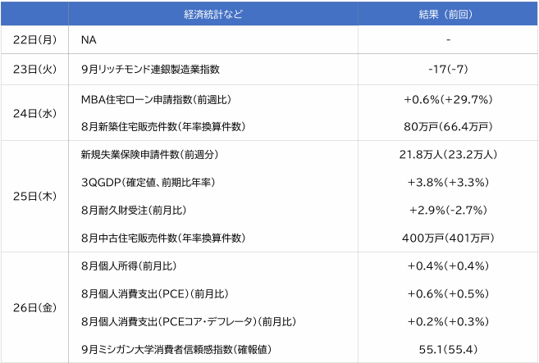This screenshot has height=363, width=539.
Task: Click the 55.1(55.4) result value
Action: coord(448,350)
